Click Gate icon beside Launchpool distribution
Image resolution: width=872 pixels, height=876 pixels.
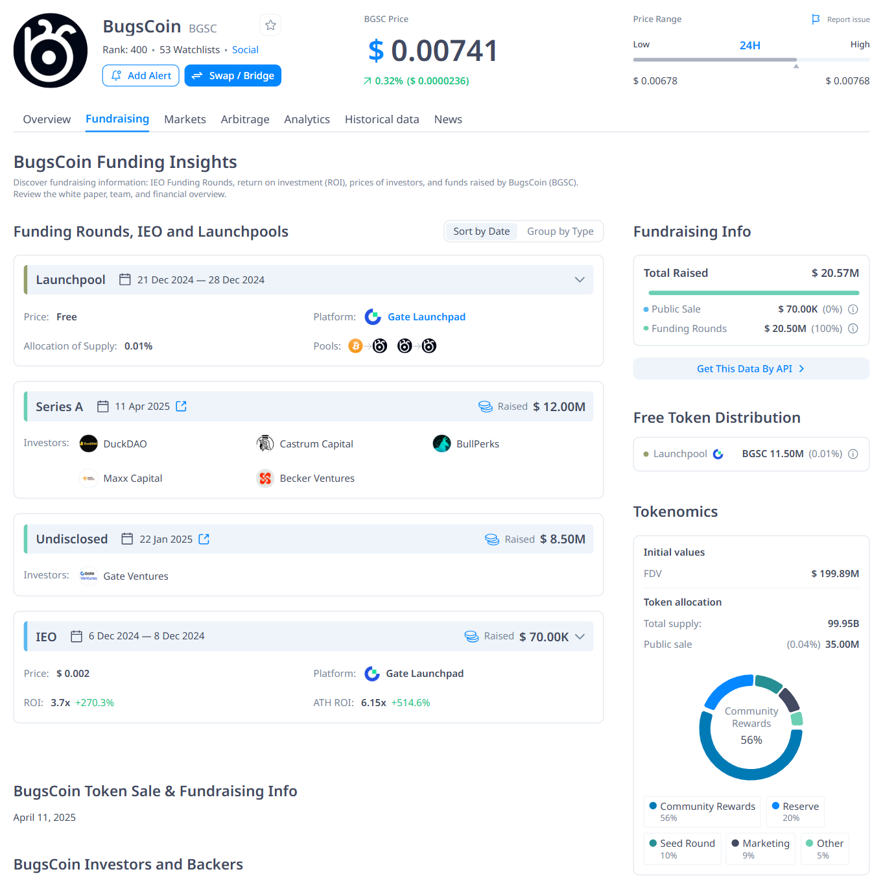click(718, 454)
